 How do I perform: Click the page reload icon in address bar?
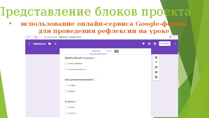(41, 37)
